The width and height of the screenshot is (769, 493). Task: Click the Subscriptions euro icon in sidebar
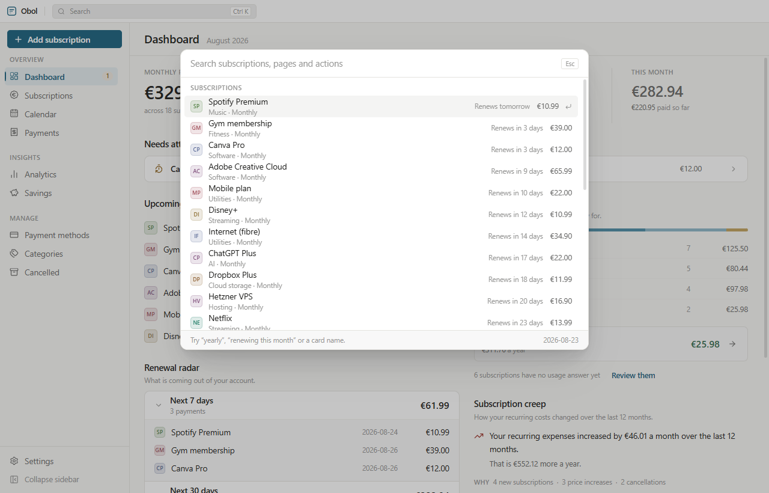(x=14, y=95)
